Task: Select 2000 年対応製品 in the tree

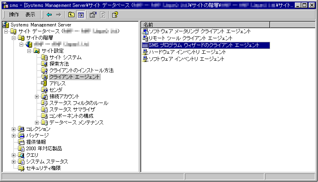Action: [x=44, y=149]
